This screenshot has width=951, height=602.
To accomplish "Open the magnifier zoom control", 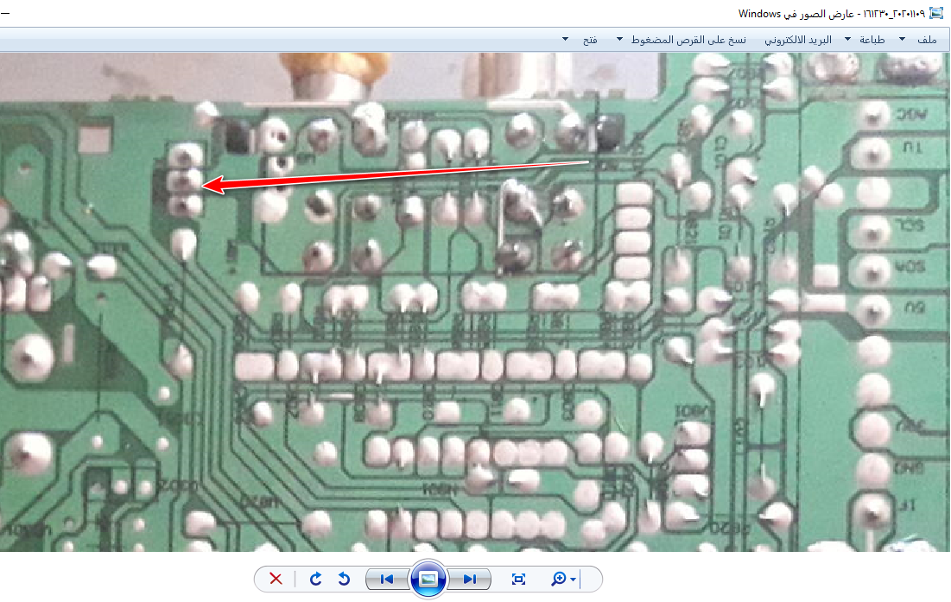I will point(563,579).
